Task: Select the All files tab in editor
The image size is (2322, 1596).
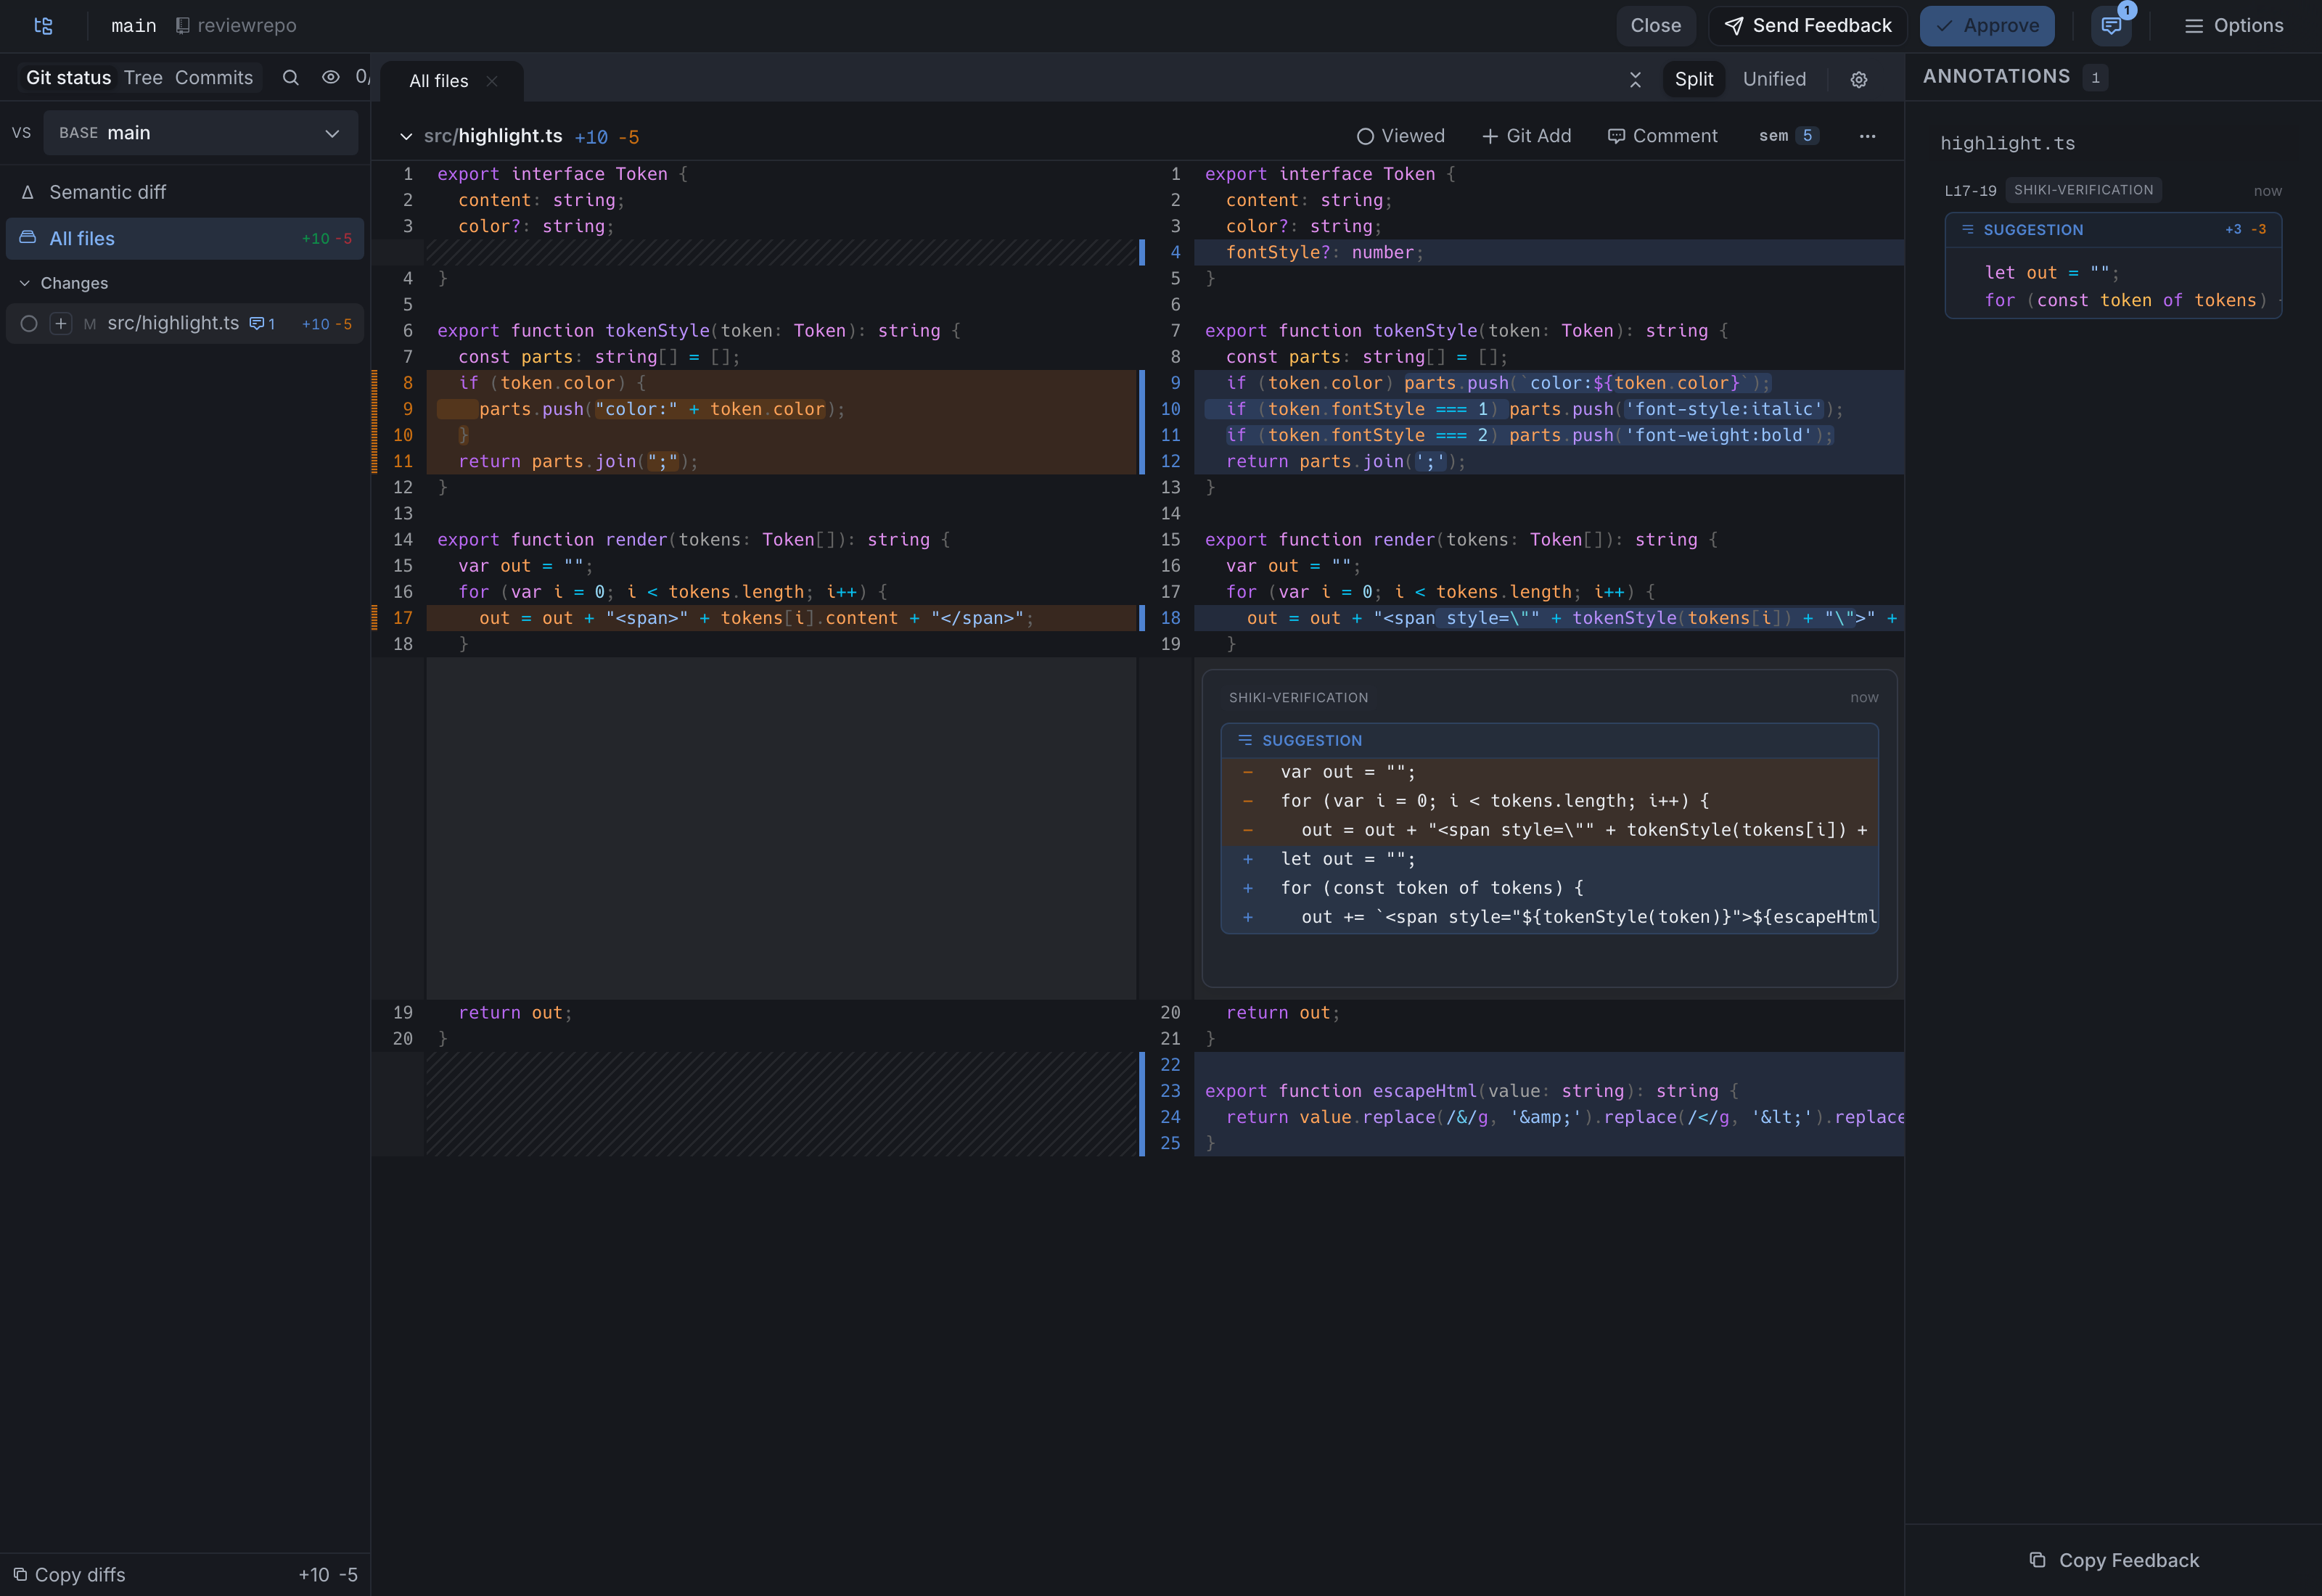Action: [x=438, y=81]
